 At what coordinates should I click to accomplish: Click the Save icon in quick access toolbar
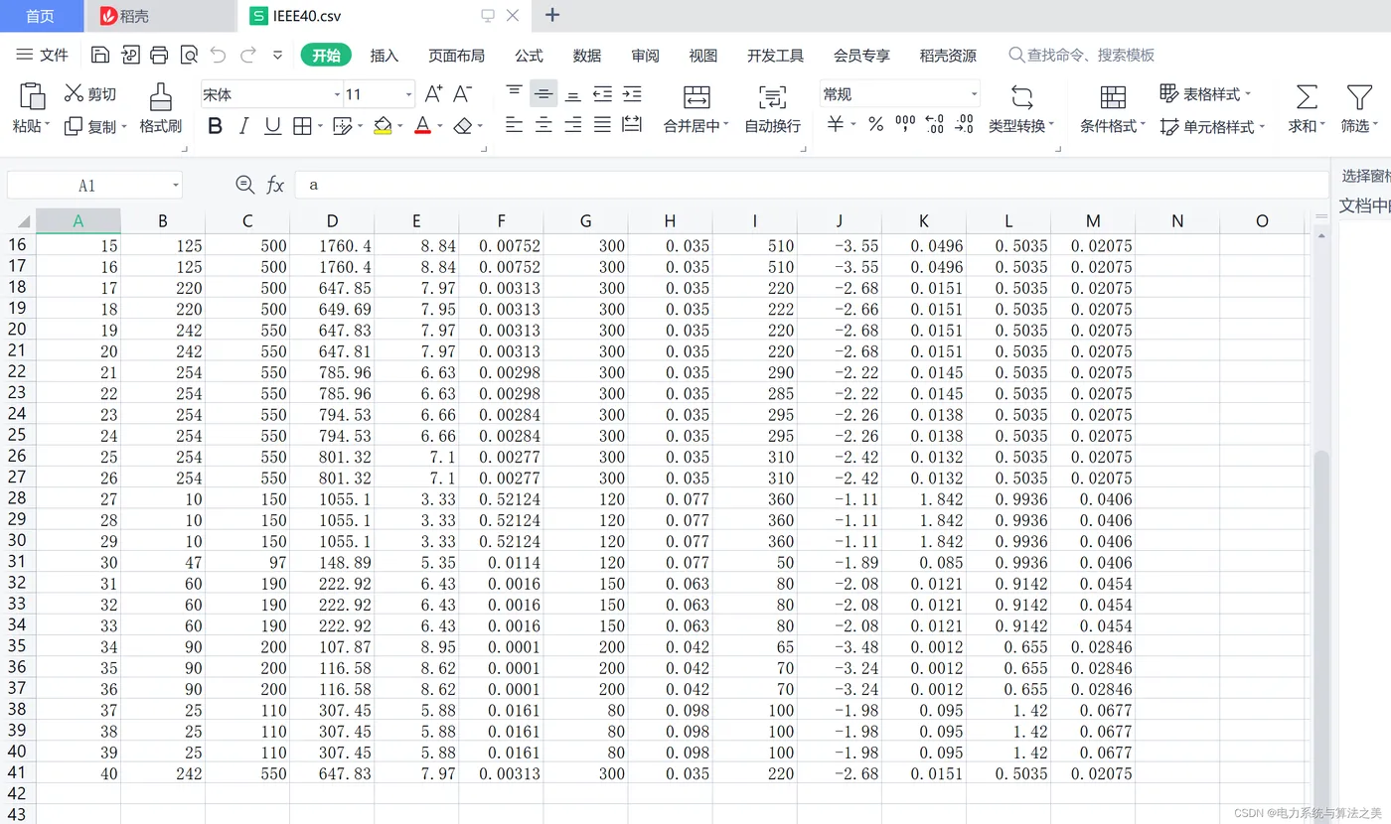(100, 55)
